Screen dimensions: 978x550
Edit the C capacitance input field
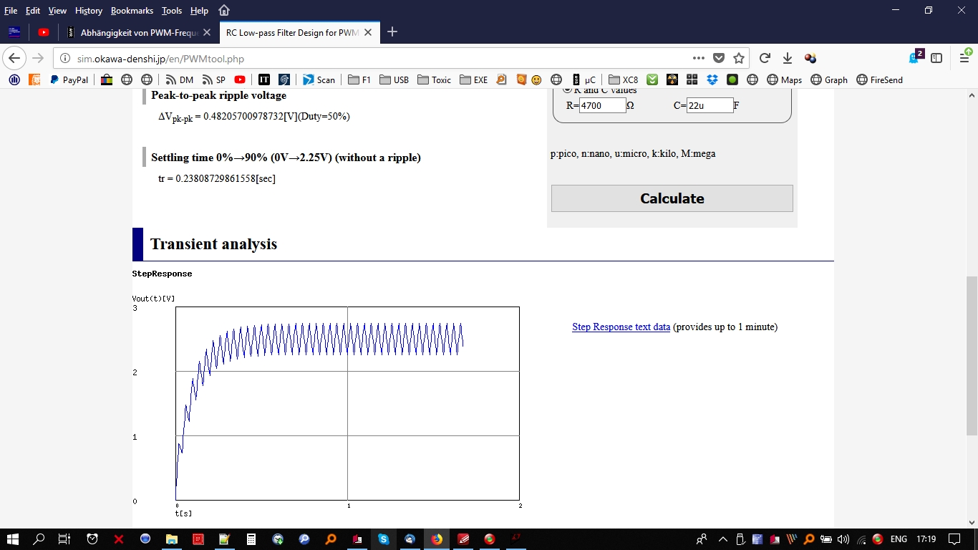click(x=710, y=105)
